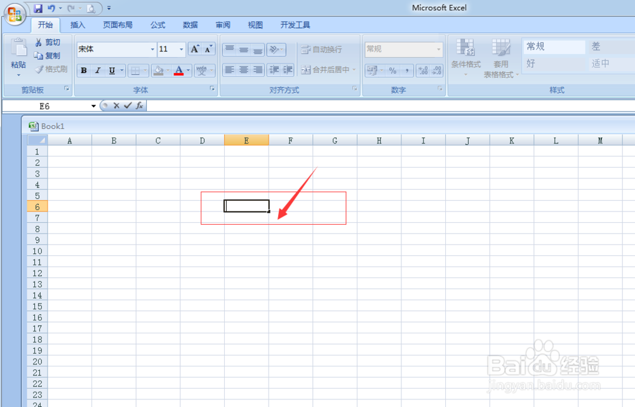Open the insert function fx button
635x407 pixels.
pyautogui.click(x=139, y=105)
